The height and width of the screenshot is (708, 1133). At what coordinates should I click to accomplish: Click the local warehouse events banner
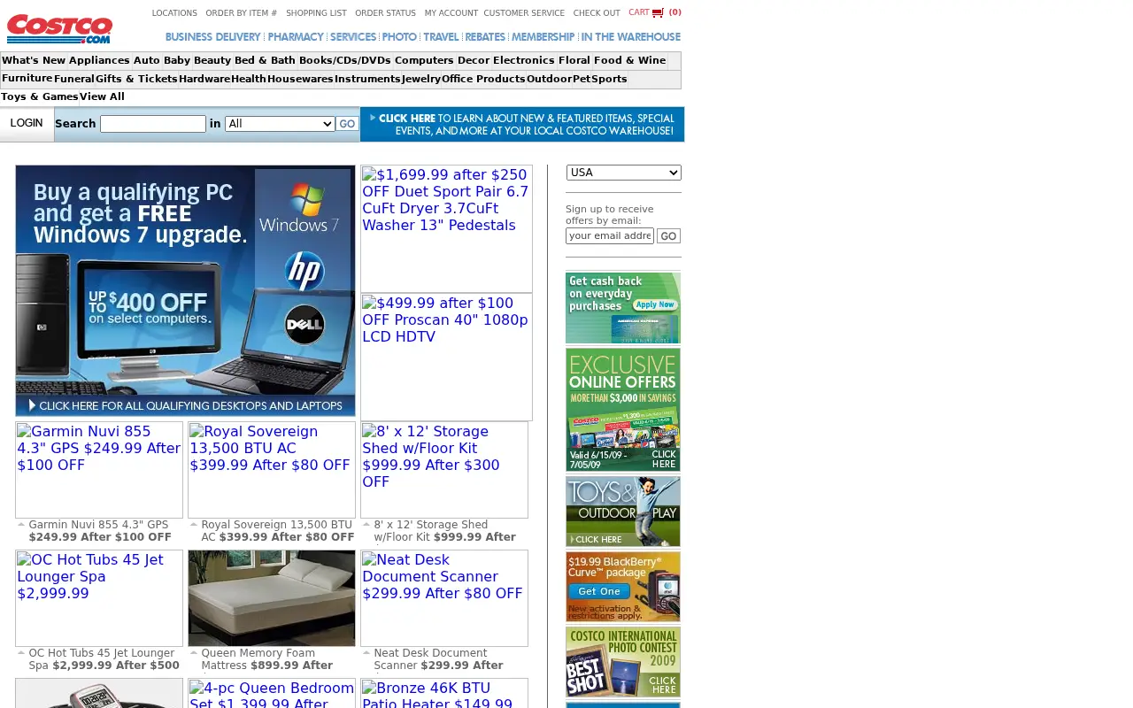tap(522, 124)
